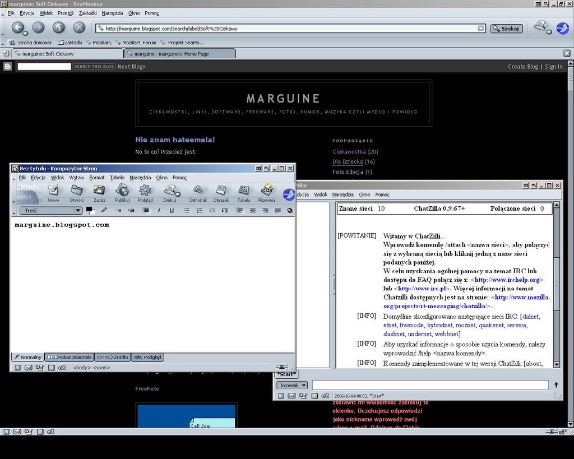Decrease font size with -a icon
574x459 pixels.
(118, 210)
